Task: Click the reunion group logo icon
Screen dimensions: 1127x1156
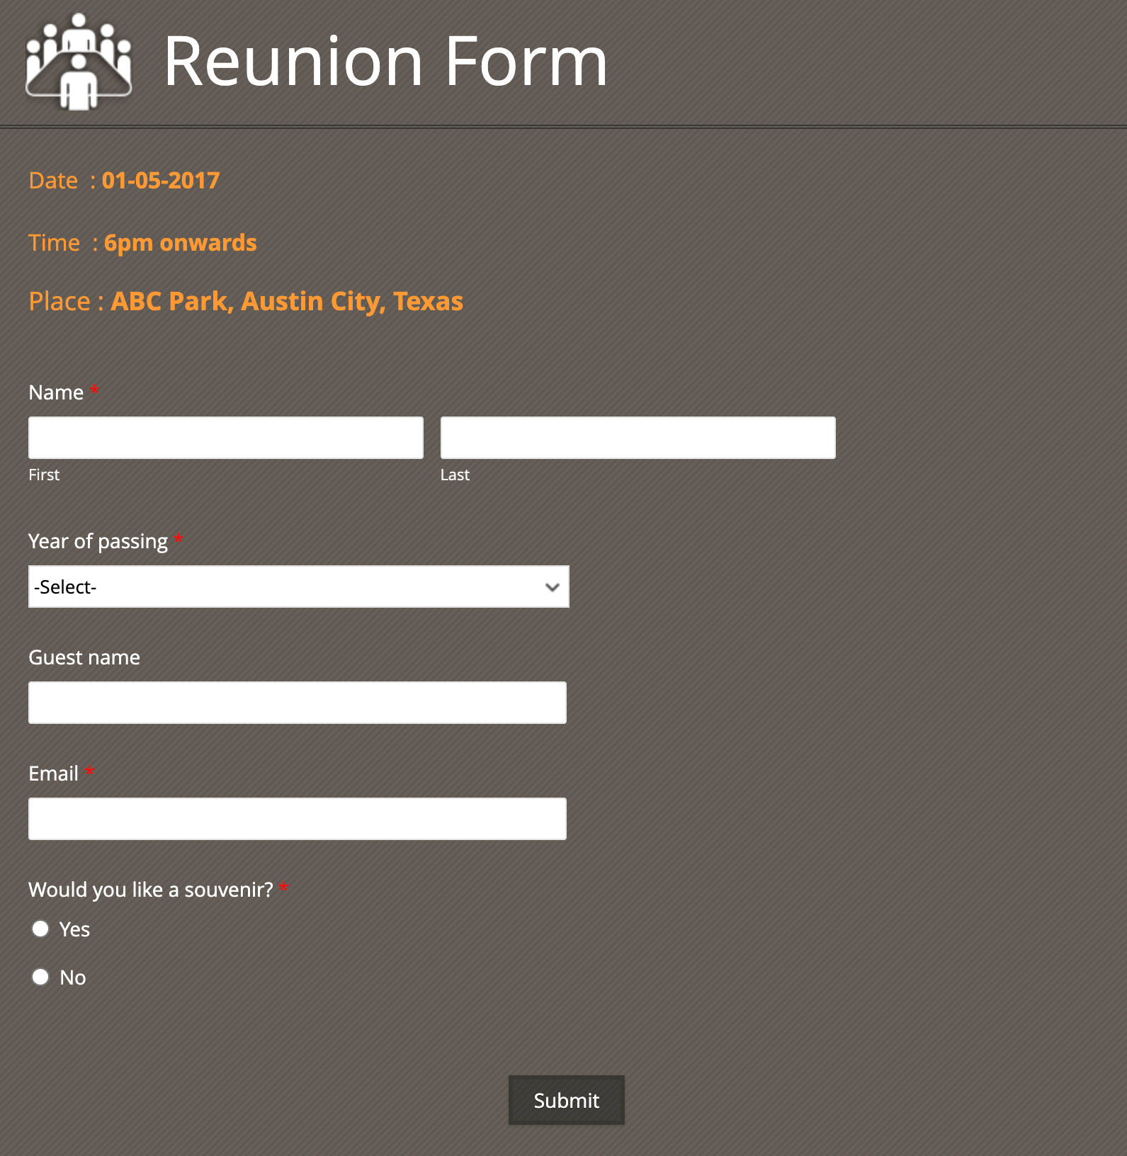Action: [x=79, y=62]
